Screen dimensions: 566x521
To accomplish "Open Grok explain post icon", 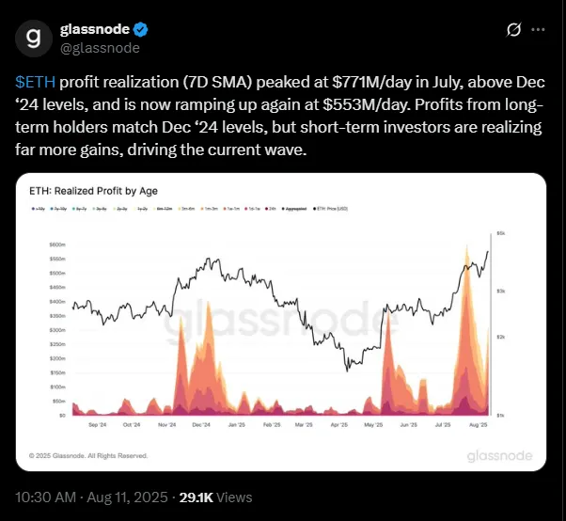I will [x=513, y=30].
